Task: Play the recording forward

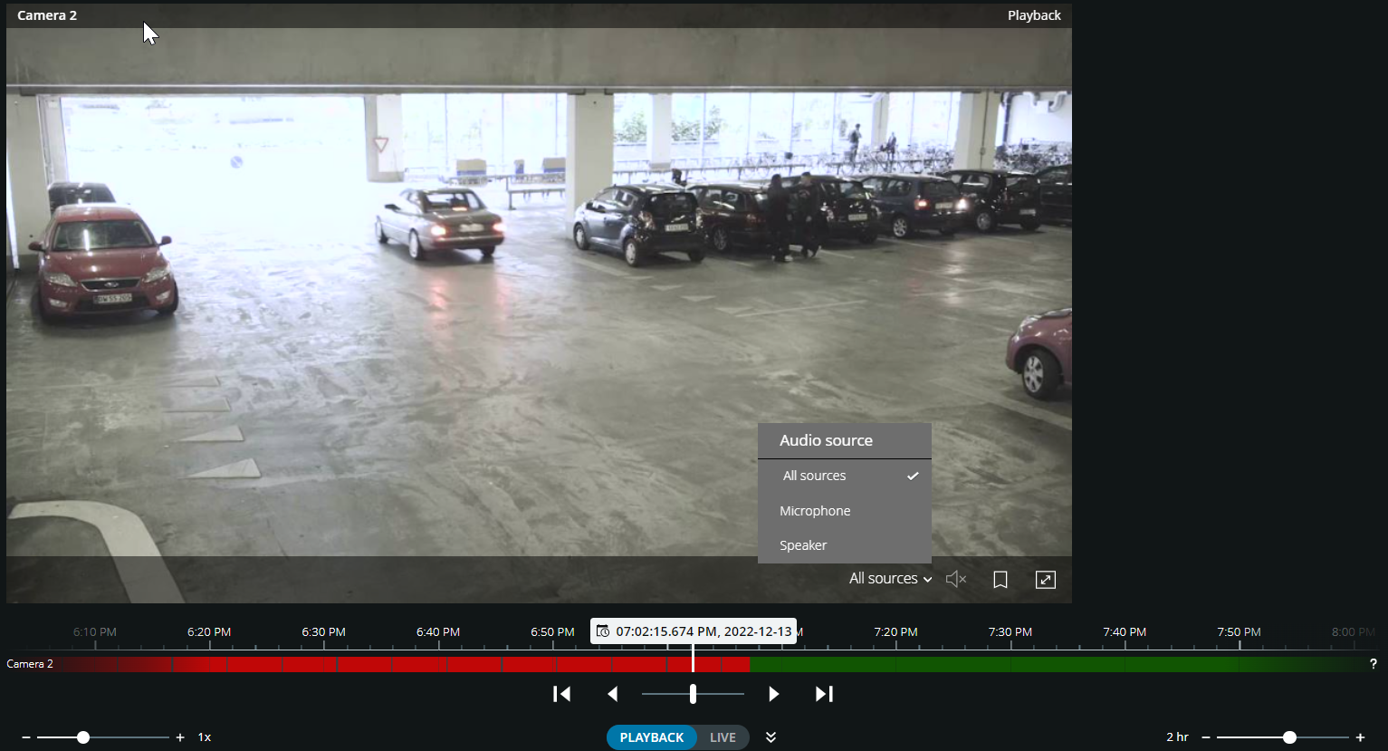Action: coord(773,694)
